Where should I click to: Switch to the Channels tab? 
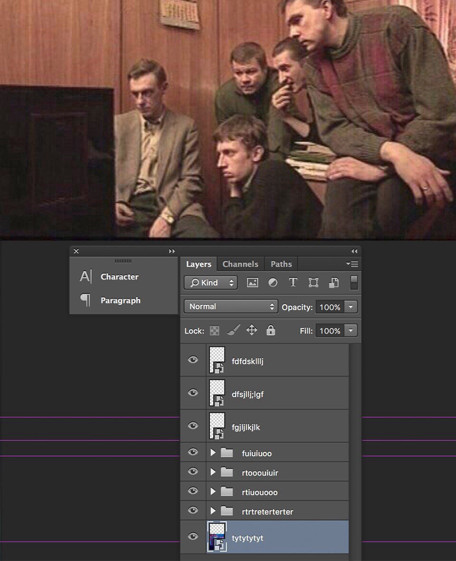(240, 264)
